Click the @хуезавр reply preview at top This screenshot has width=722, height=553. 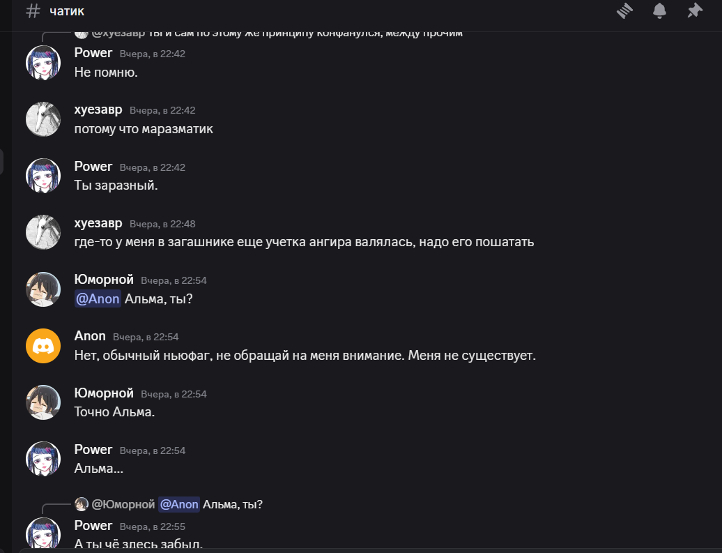tap(118, 33)
